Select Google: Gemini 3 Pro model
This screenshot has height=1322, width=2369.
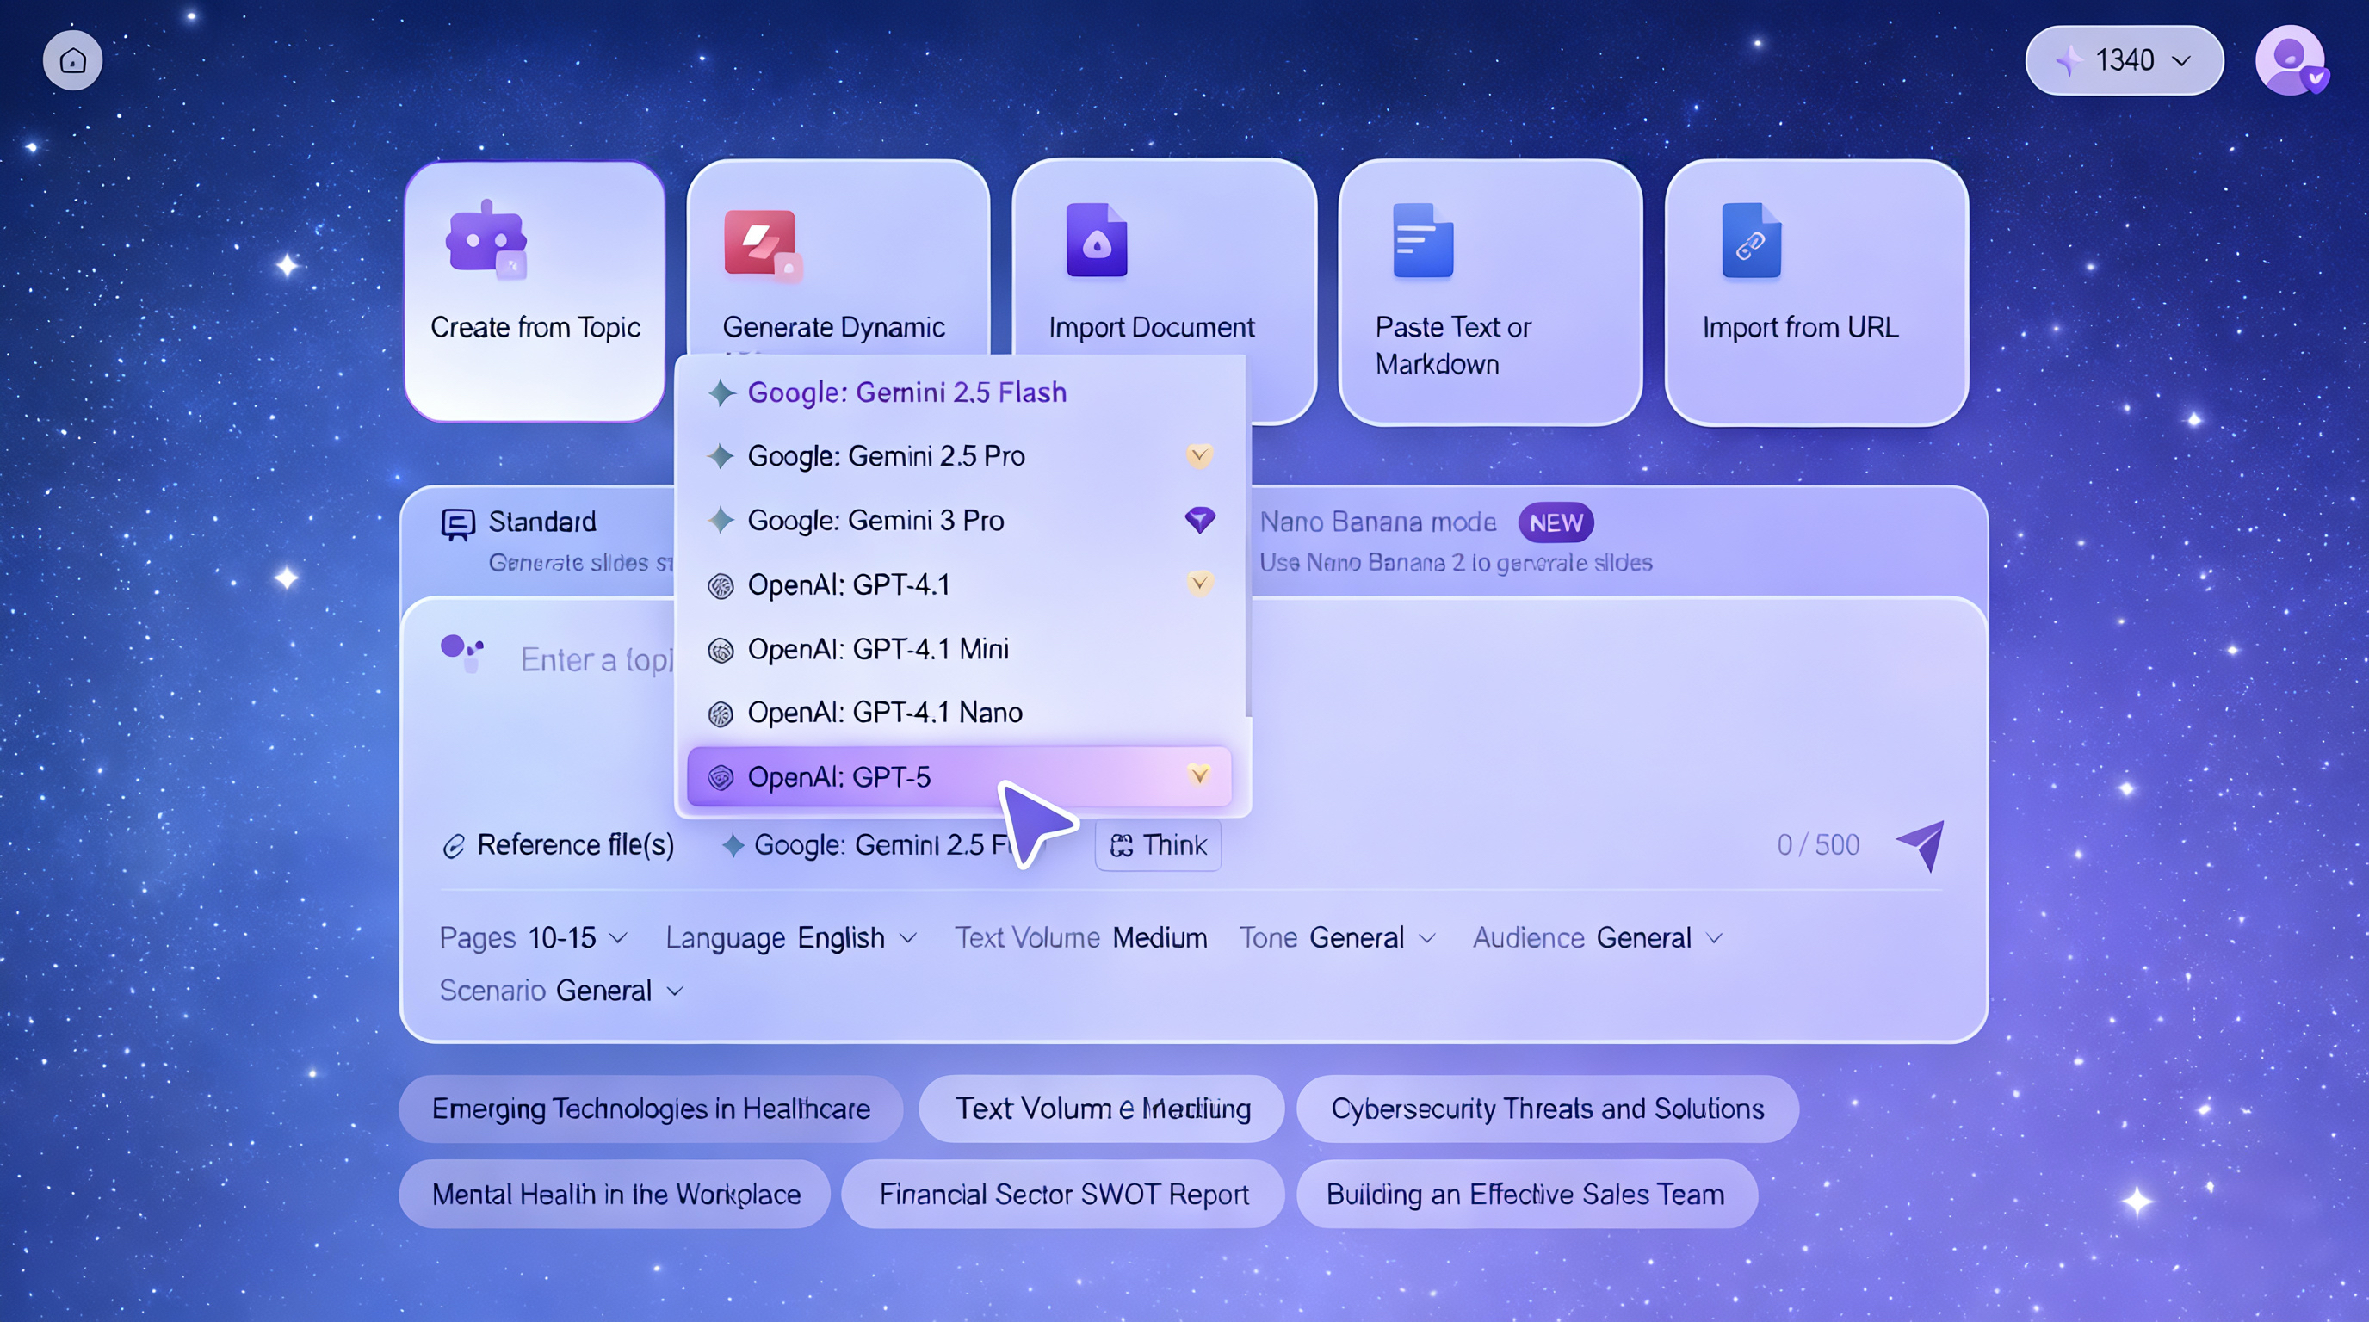point(875,521)
